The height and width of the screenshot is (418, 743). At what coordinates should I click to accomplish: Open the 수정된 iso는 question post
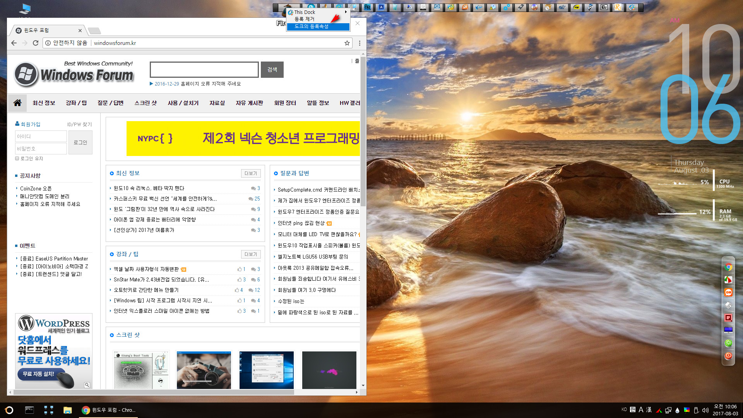291,301
